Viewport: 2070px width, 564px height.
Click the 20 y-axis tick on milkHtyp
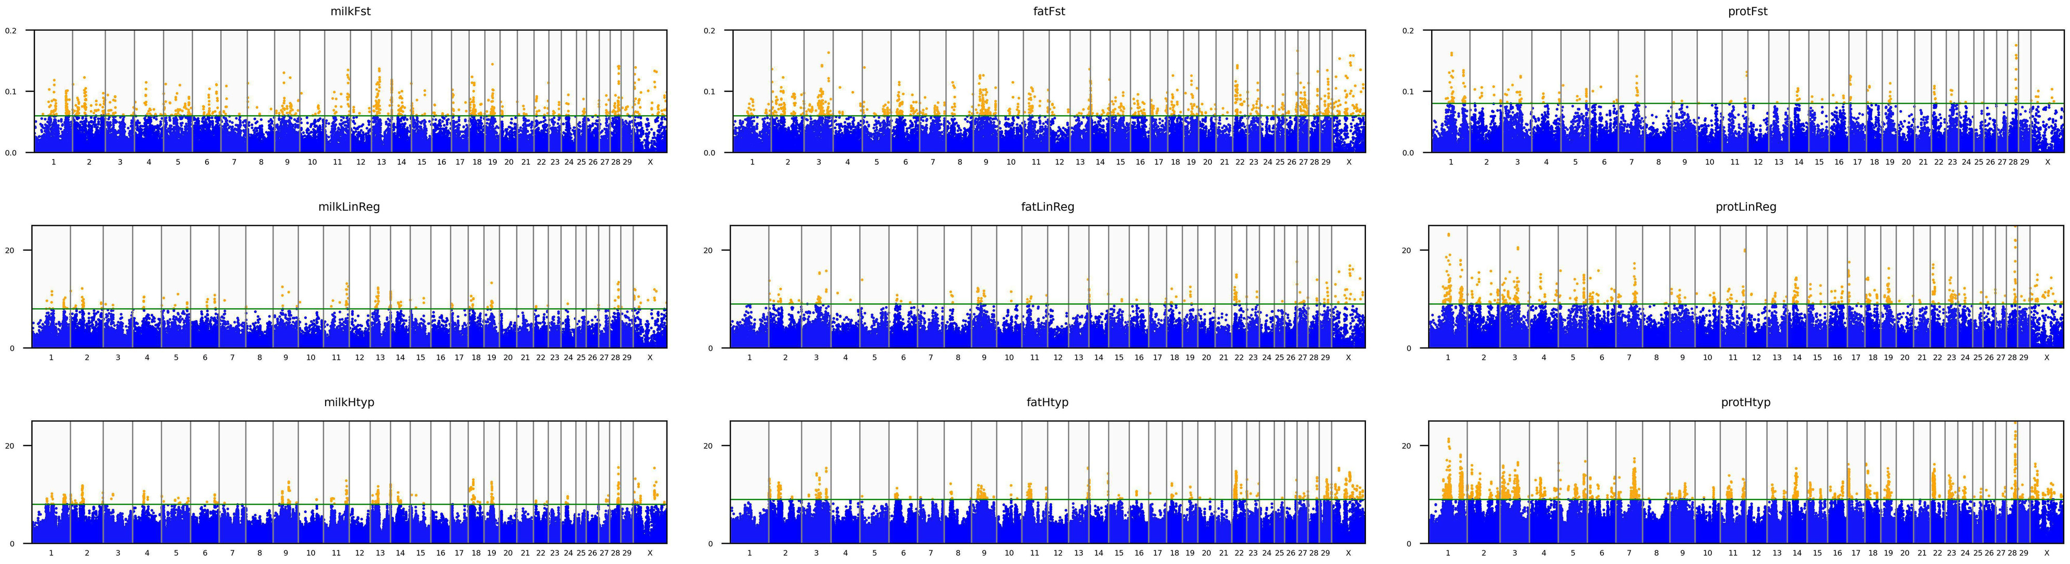coord(9,446)
